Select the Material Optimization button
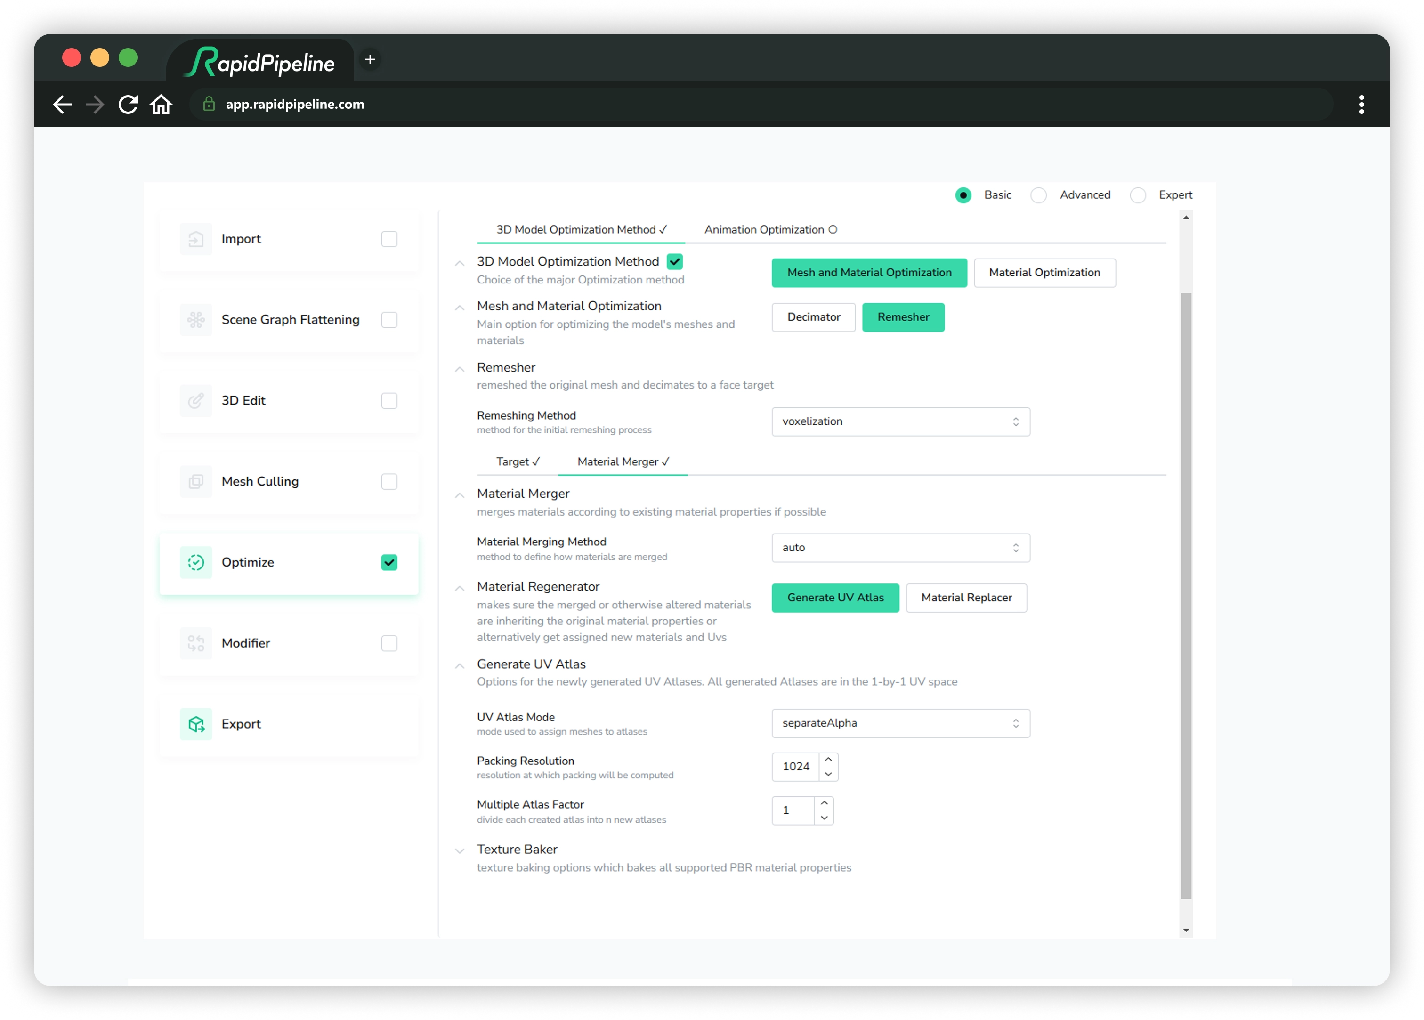The height and width of the screenshot is (1020, 1424). pyautogui.click(x=1045, y=273)
